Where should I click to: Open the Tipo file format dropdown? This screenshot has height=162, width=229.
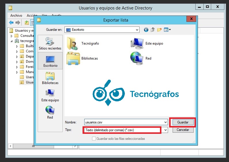165,130
